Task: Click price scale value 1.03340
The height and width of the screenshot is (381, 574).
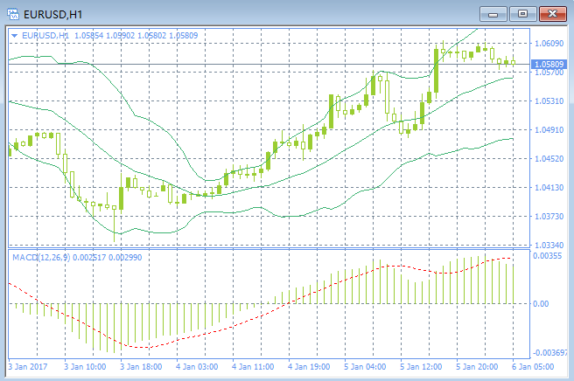Action: click(x=549, y=245)
